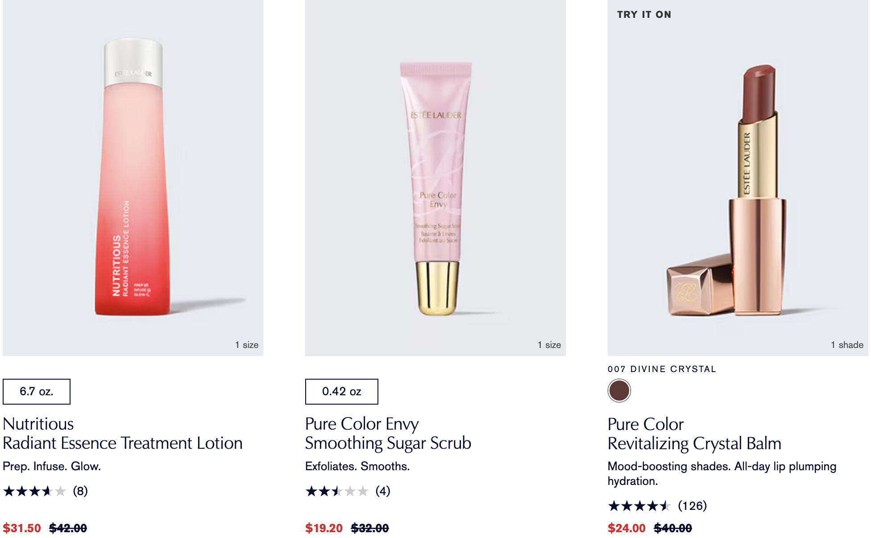Click the $24.00 sale price

[x=626, y=528]
